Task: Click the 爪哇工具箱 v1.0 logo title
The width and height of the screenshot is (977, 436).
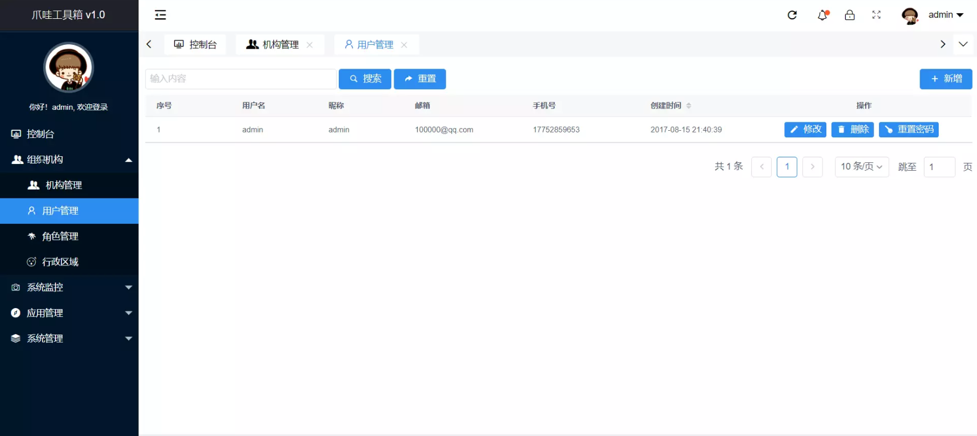Action: pos(69,15)
